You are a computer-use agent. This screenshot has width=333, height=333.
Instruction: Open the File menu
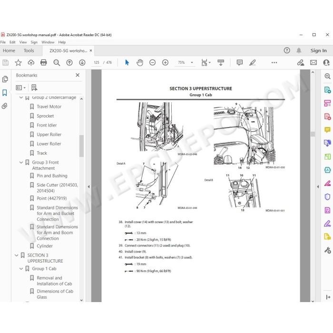coord(3,42)
